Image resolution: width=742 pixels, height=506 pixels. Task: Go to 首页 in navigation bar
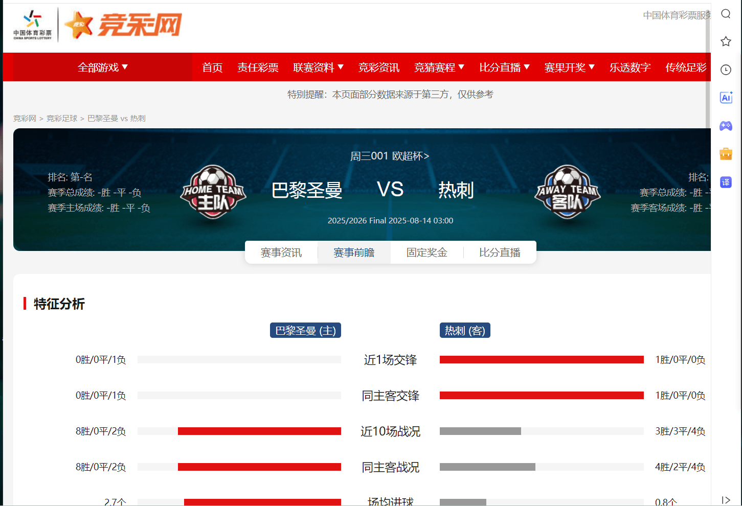(x=212, y=67)
